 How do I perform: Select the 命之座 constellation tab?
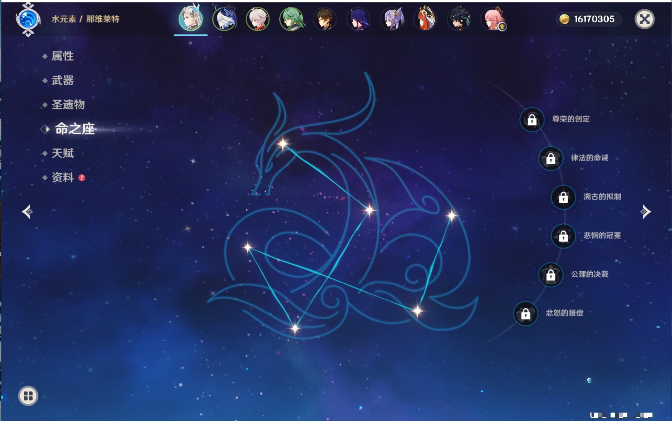[x=74, y=129]
